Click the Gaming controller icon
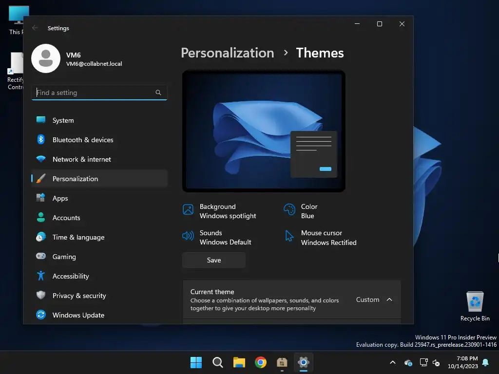 click(41, 256)
